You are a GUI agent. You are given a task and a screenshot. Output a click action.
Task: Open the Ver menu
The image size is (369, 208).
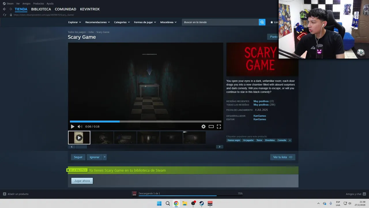pos(18,3)
